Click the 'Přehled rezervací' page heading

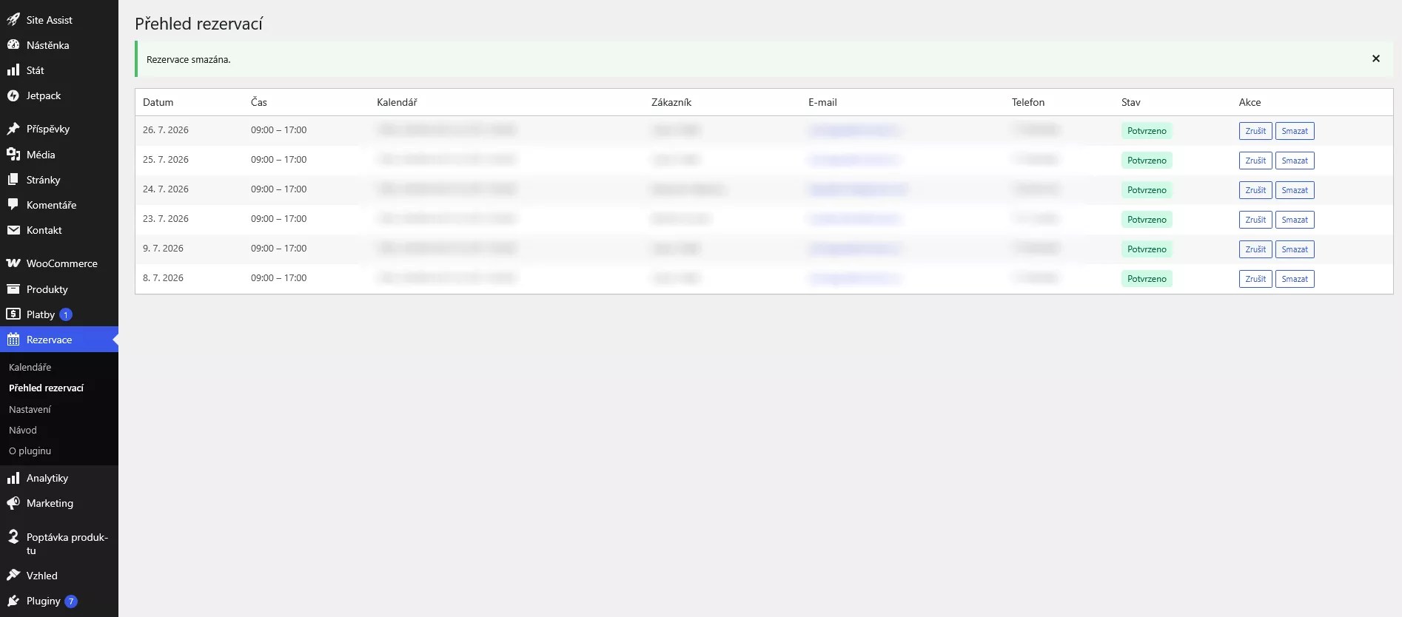tap(198, 24)
